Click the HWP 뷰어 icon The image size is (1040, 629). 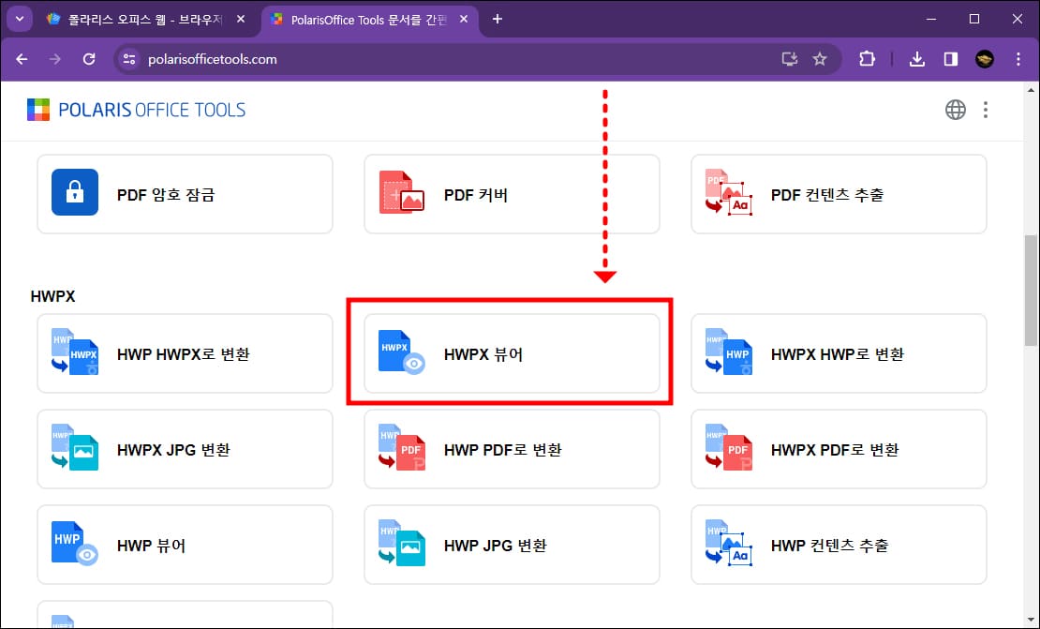(x=75, y=543)
